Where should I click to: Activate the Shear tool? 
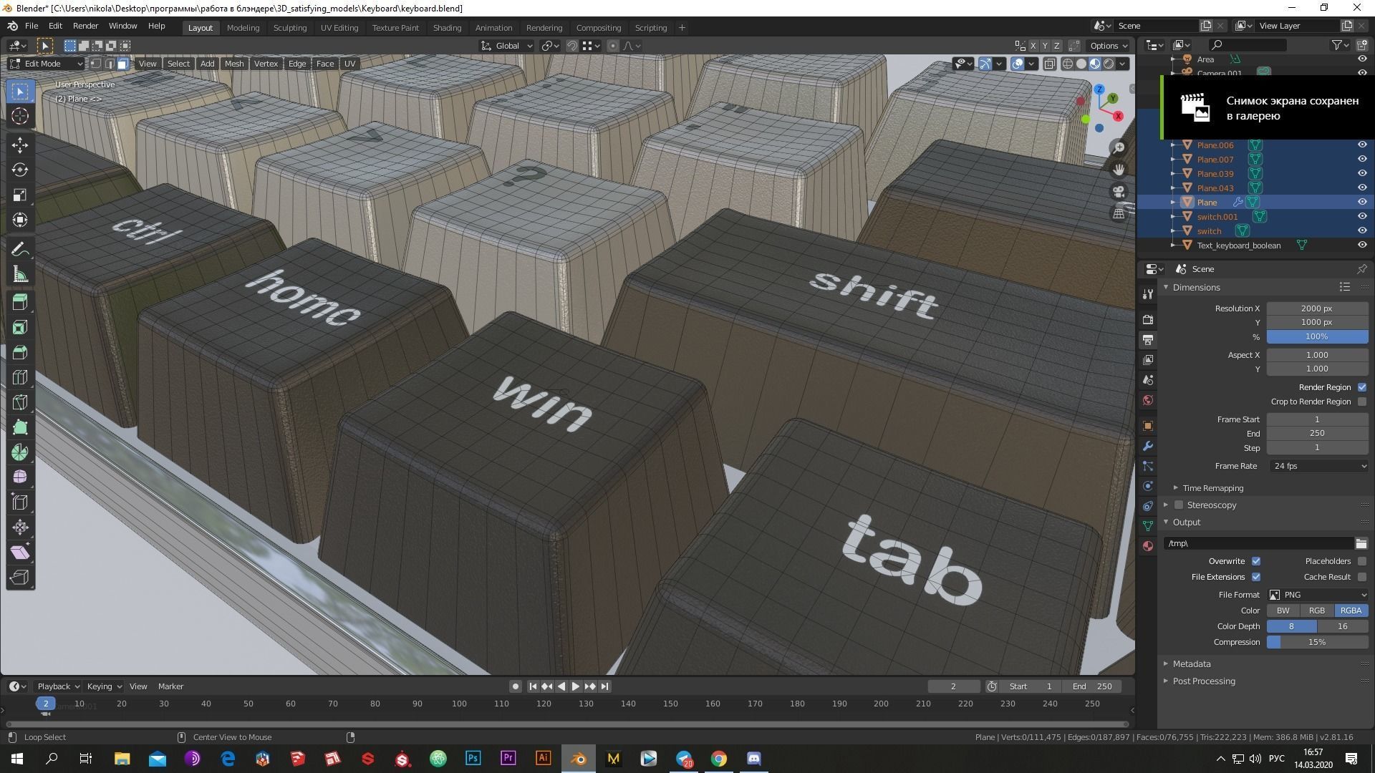click(x=20, y=553)
